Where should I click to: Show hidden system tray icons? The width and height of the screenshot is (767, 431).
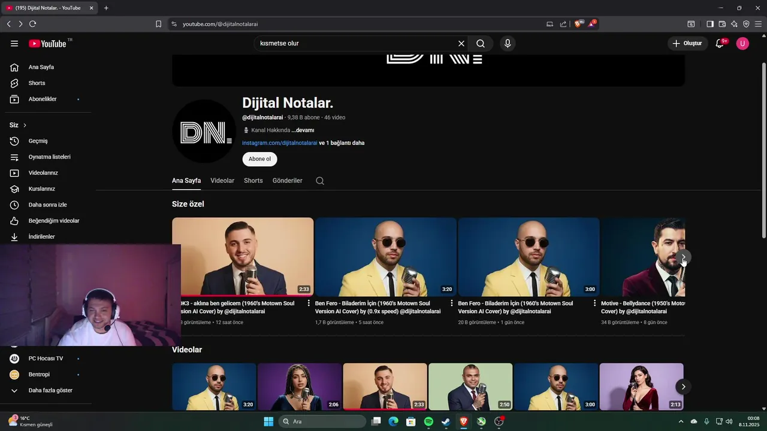click(680, 421)
